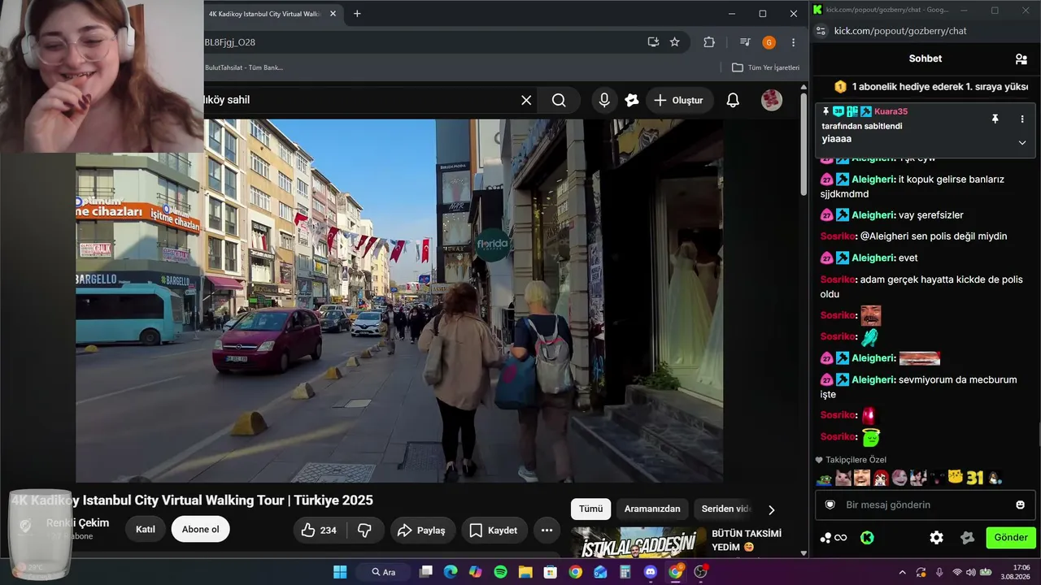Start YouTube voice search with microphone
Image resolution: width=1041 pixels, height=585 pixels.
tap(604, 100)
